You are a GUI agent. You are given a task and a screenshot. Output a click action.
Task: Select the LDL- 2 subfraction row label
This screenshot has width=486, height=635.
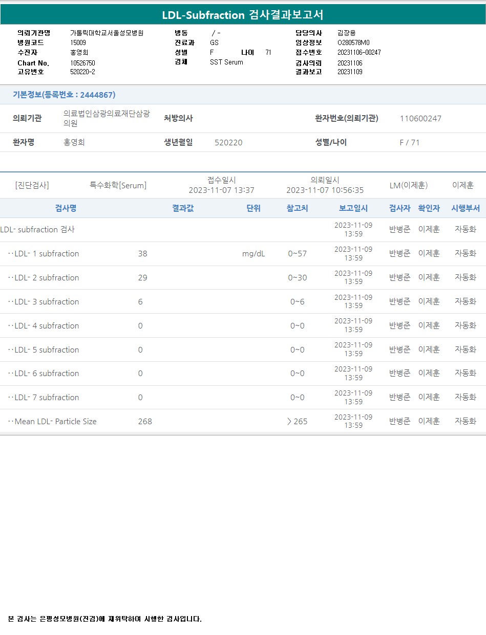47,278
